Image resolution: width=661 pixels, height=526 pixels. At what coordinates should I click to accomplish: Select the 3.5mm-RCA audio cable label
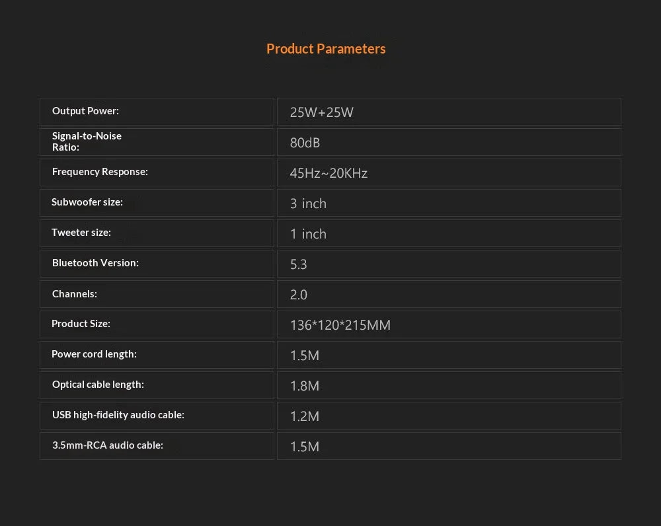[x=108, y=445]
